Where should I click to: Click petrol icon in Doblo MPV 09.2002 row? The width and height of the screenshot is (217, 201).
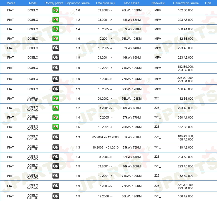(x=55, y=10)
